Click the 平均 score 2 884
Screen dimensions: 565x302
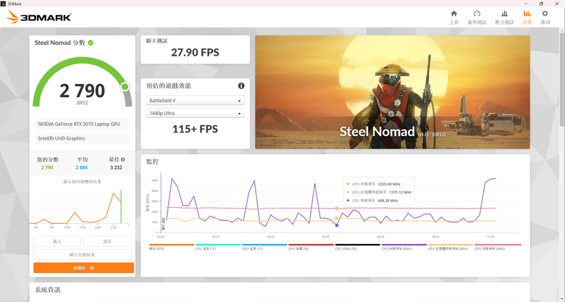point(82,167)
